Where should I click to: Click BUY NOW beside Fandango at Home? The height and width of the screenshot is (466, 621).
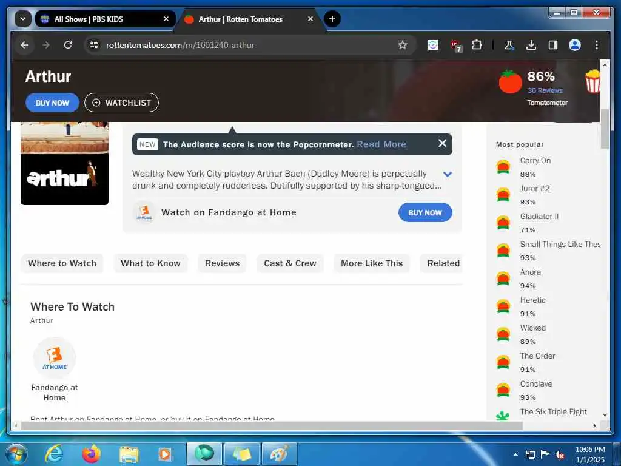click(x=425, y=212)
